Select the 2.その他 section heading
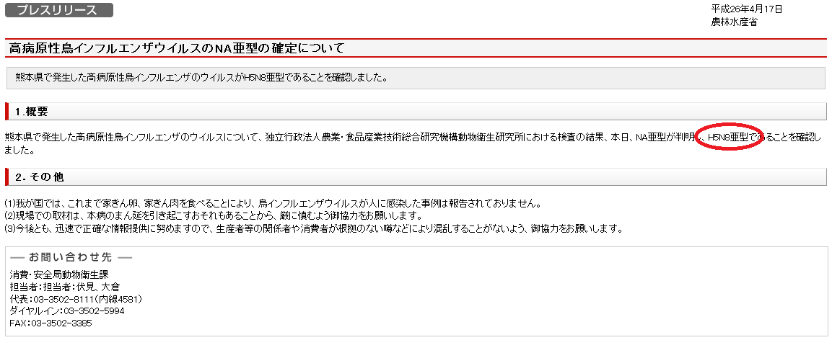832x353 pixels. pyautogui.click(x=39, y=176)
